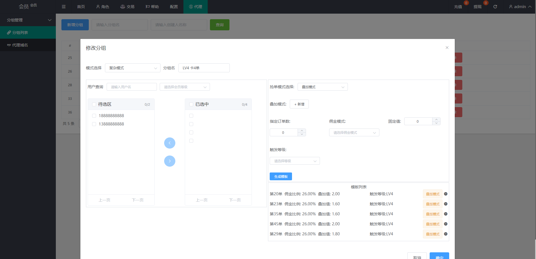Click the refresh icon in top bar

pyautogui.click(x=495, y=7)
